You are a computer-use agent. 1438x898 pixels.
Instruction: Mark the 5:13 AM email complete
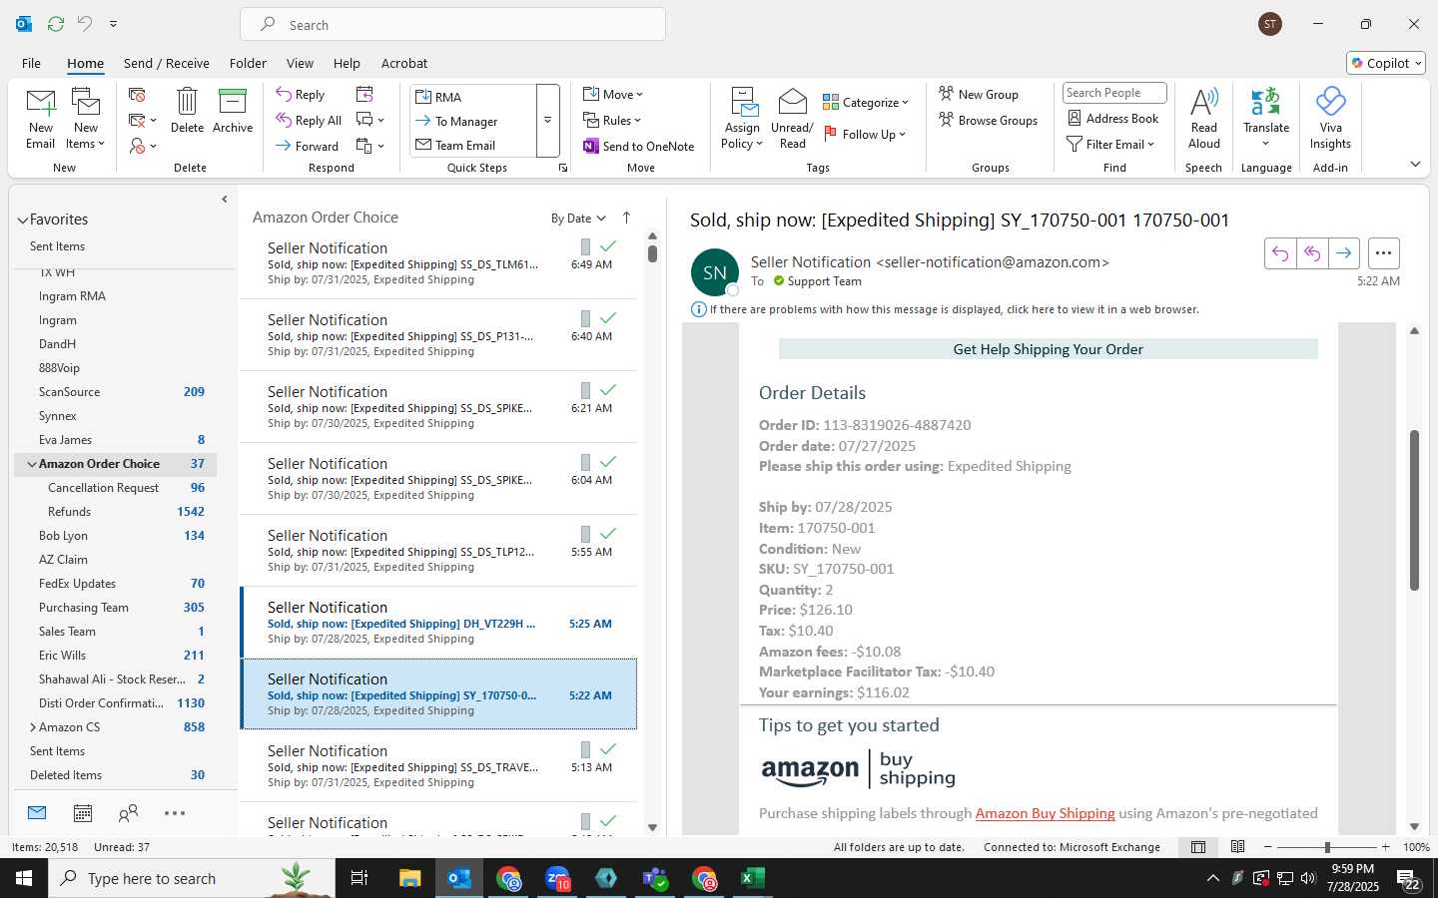click(x=608, y=748)
